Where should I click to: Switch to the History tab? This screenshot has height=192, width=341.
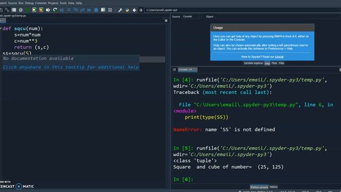coord(273,187)
